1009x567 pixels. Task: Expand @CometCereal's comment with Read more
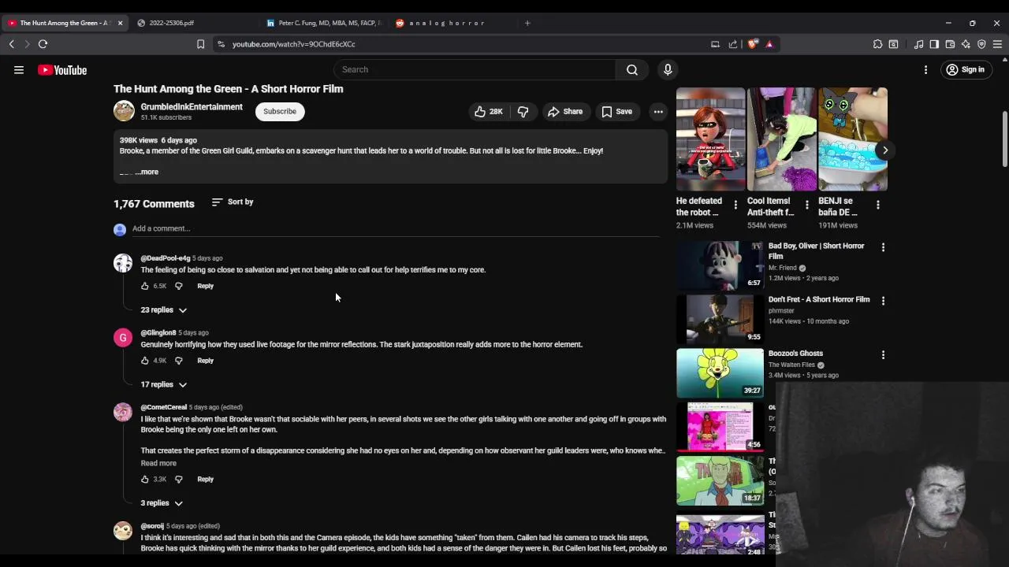[x=158, y=463]
